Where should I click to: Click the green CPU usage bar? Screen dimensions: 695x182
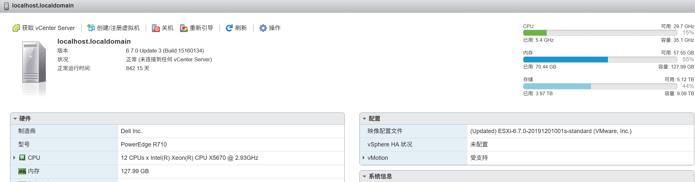[535, 33]
